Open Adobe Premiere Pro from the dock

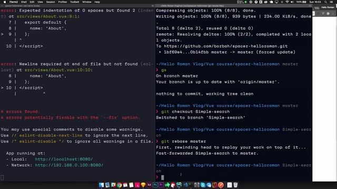(161, 185)
